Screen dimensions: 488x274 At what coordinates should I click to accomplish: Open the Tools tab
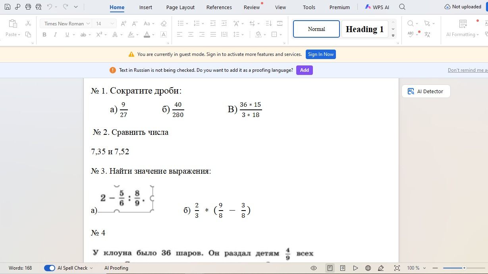click(309, 7)
